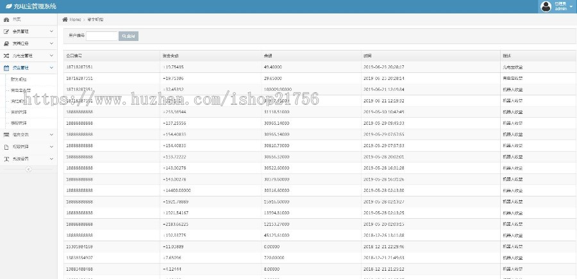Viewport: 577px width, 279px height.
Task: Click the amount cell +19.75435
Action: pyautogui.click(x=173, y=67)
